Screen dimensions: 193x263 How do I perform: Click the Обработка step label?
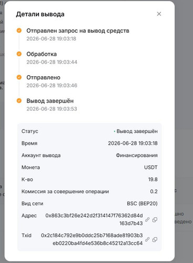click(x=42, y=54)
